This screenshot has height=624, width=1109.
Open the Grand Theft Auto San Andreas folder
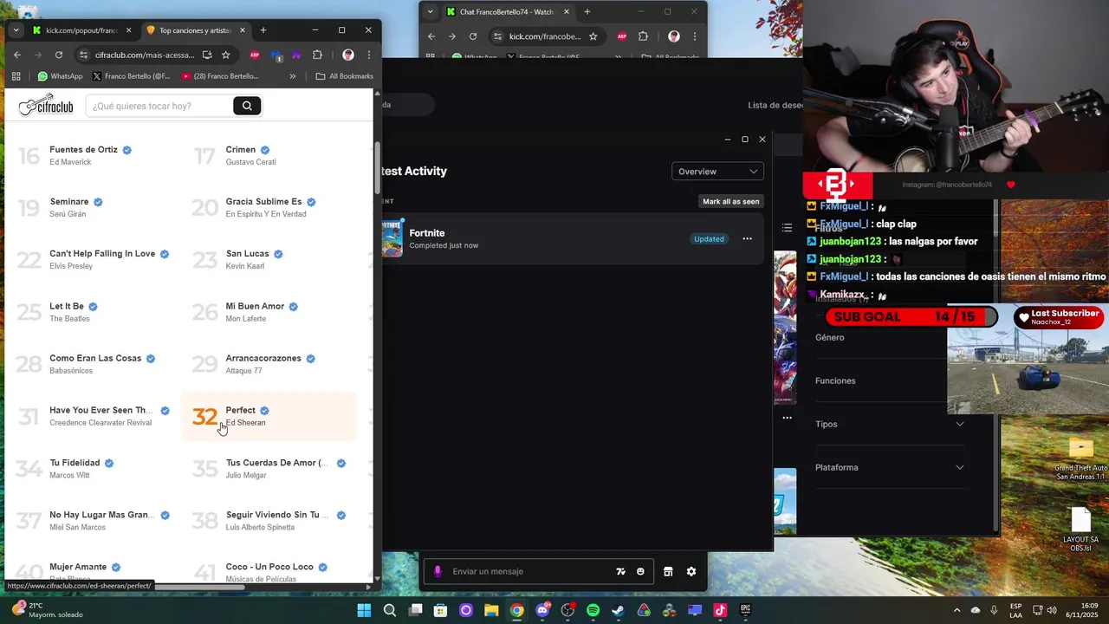(1080, 459)
